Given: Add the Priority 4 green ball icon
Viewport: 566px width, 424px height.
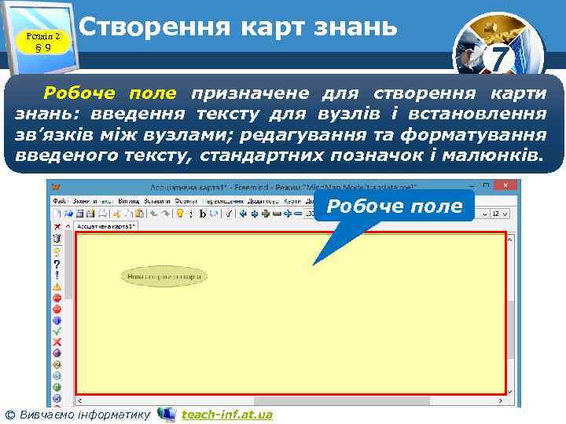Looking at the screenshot, I should tap(57, 387).
